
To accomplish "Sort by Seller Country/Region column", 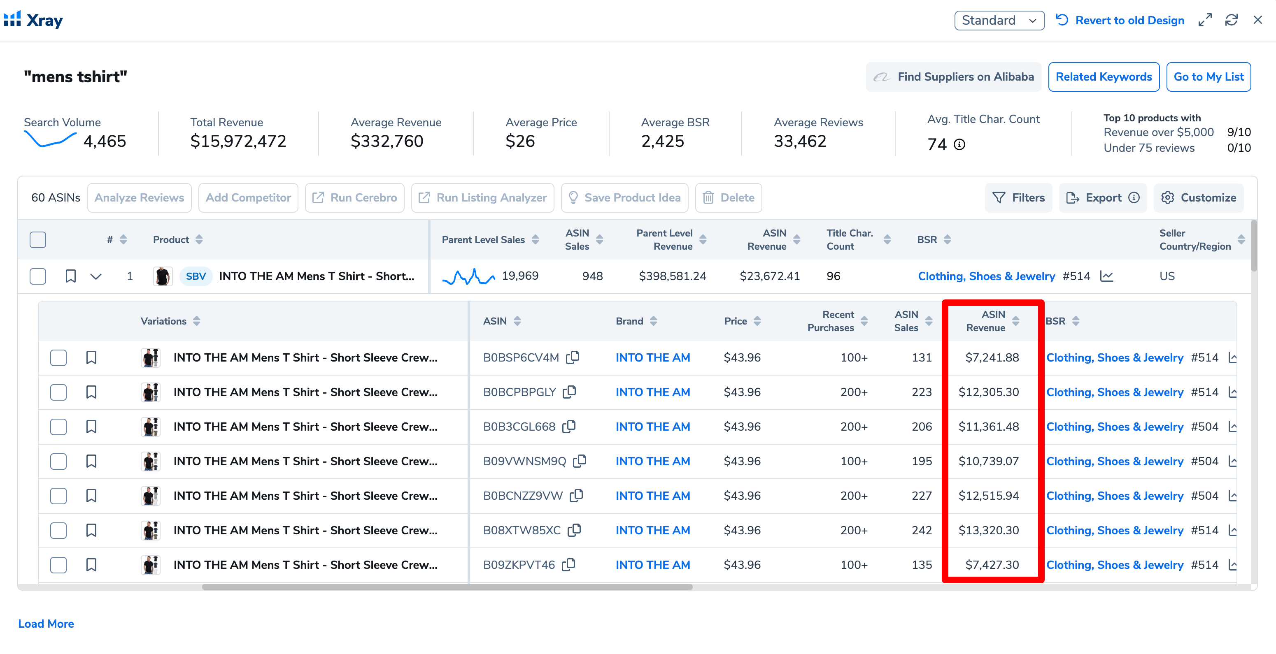I will 1241,240.
